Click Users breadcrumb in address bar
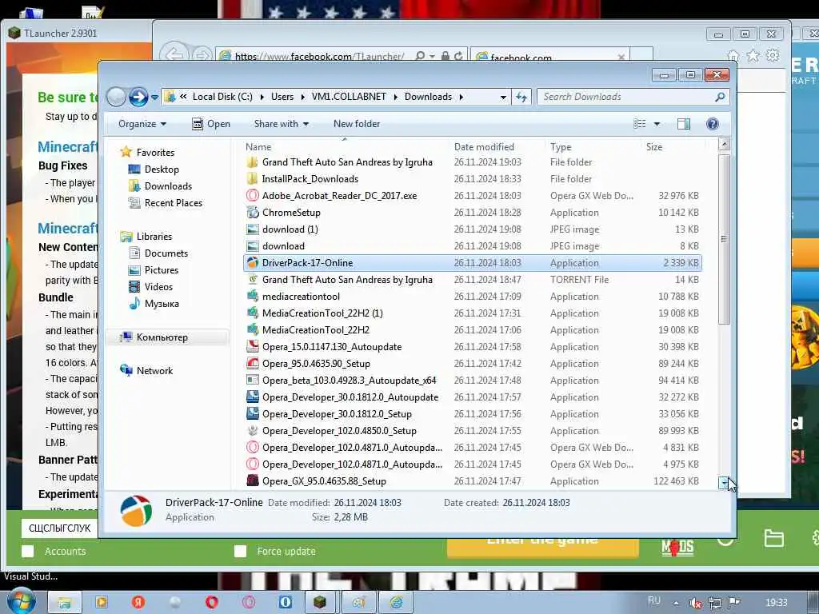Image resolution: width=819 pixels, height=614 pixels. tap(282, 97)
